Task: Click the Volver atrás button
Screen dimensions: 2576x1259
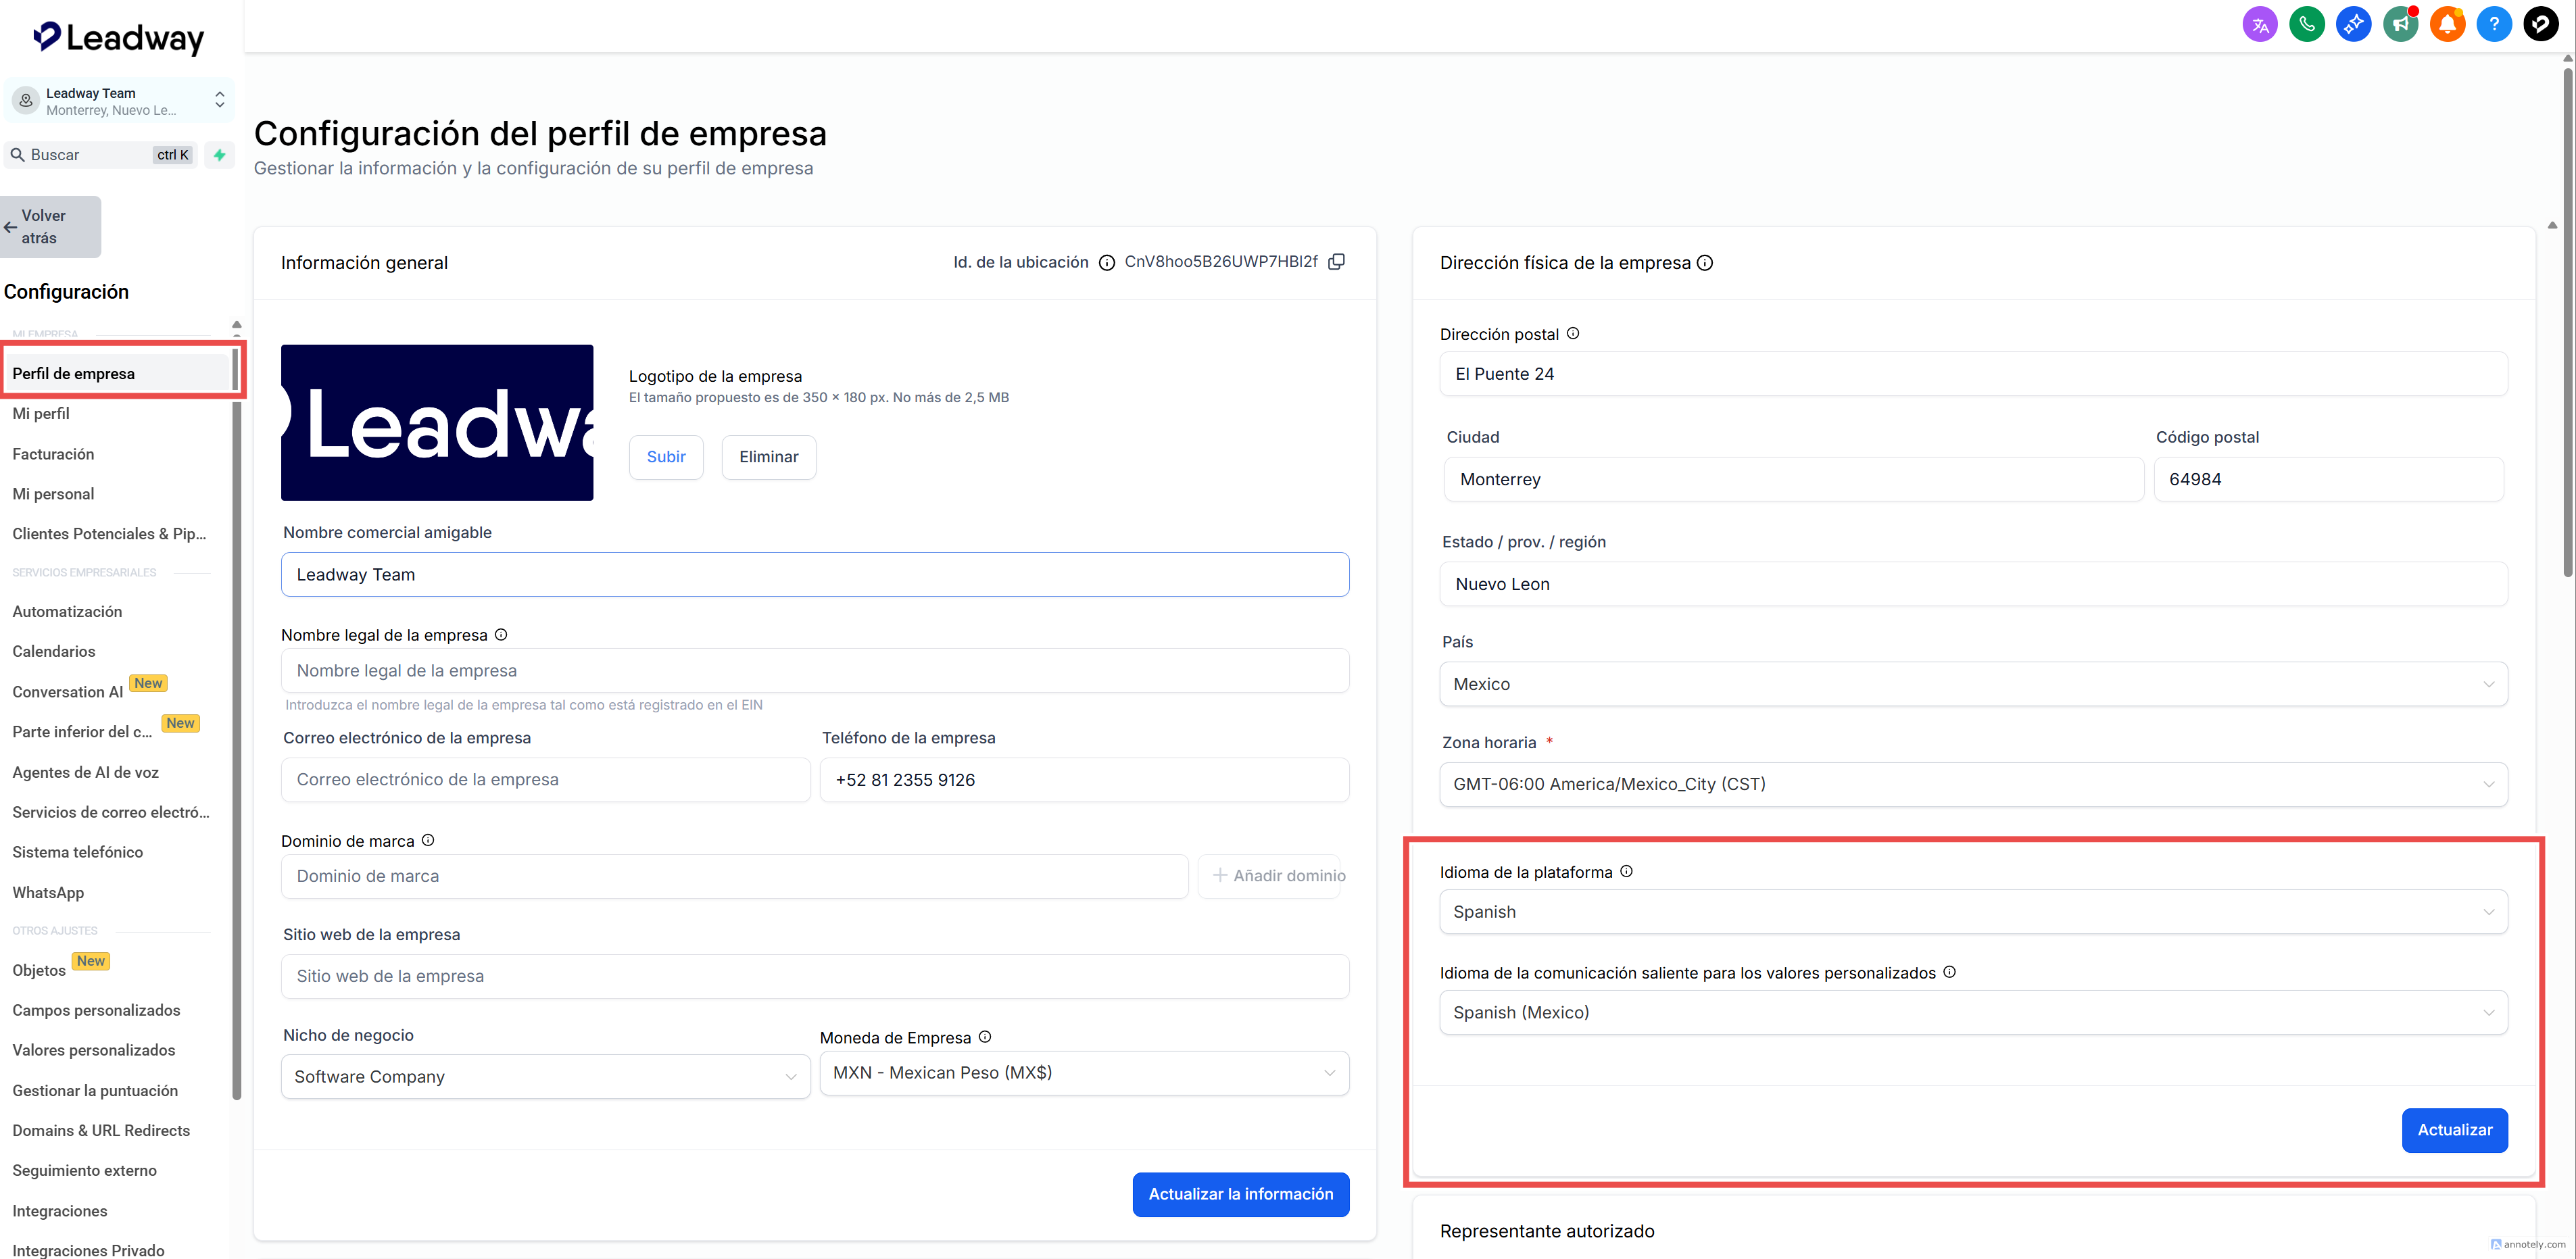Action: coord(50,227)
